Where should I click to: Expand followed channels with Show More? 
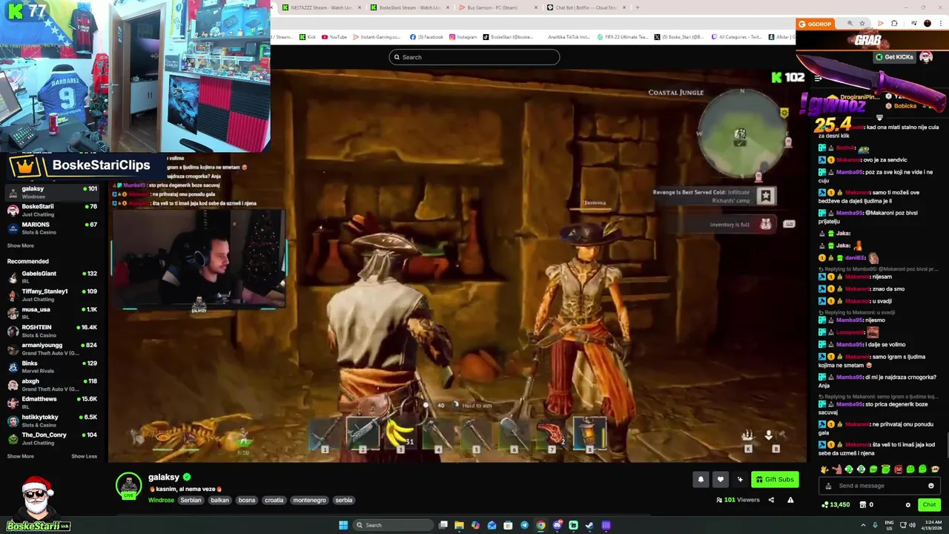21,245
